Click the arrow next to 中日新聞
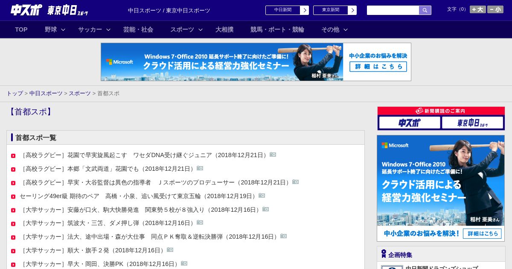 coord(305,10)
